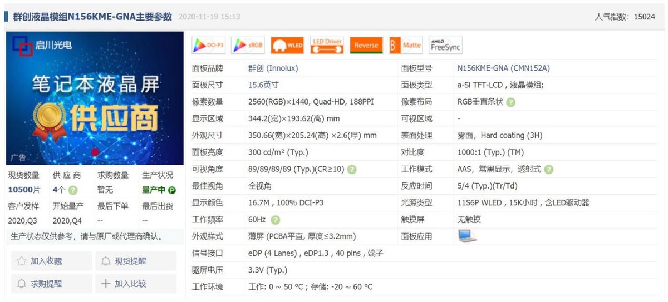Open help icon beside RGB垂直条状
Viewport: 668px width, 302px height.
pos(511,102)
